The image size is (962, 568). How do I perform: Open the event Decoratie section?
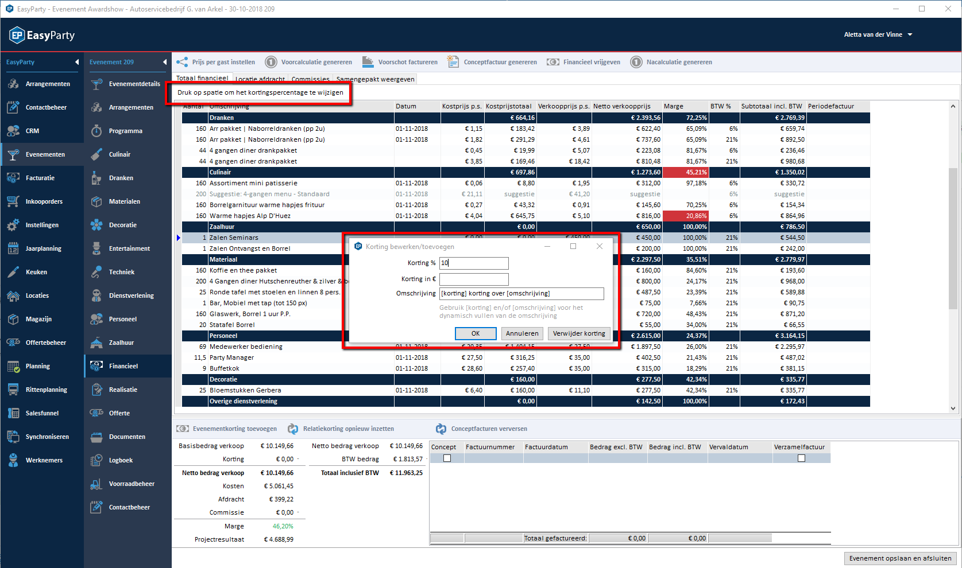click(x=128, y=225)
